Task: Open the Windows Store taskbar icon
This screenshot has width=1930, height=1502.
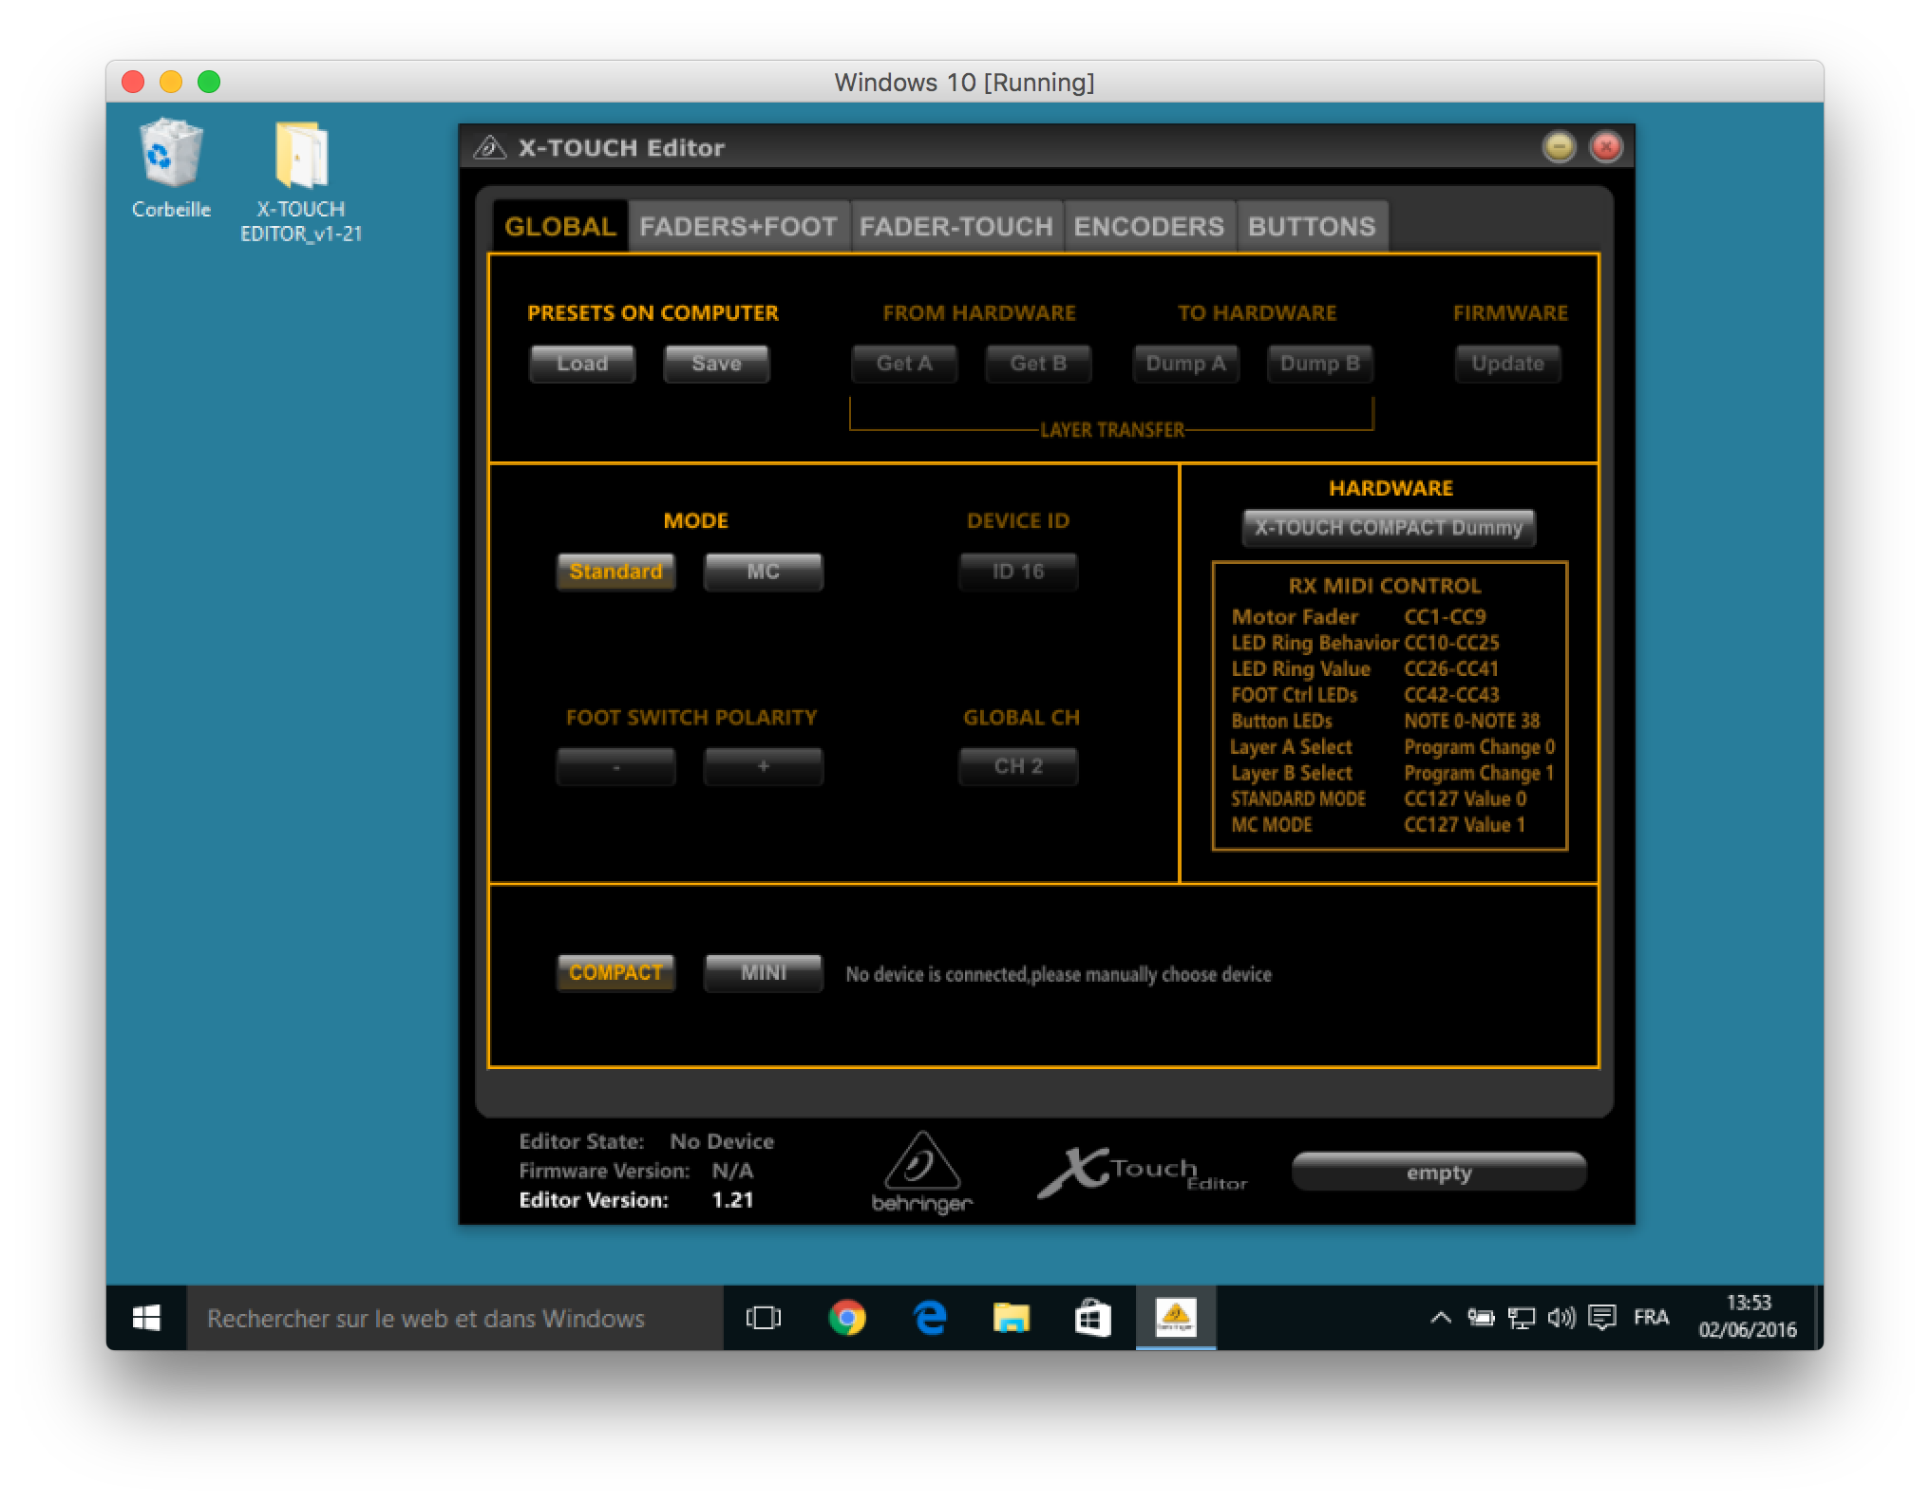Action: click(x=1092, y=1317)
